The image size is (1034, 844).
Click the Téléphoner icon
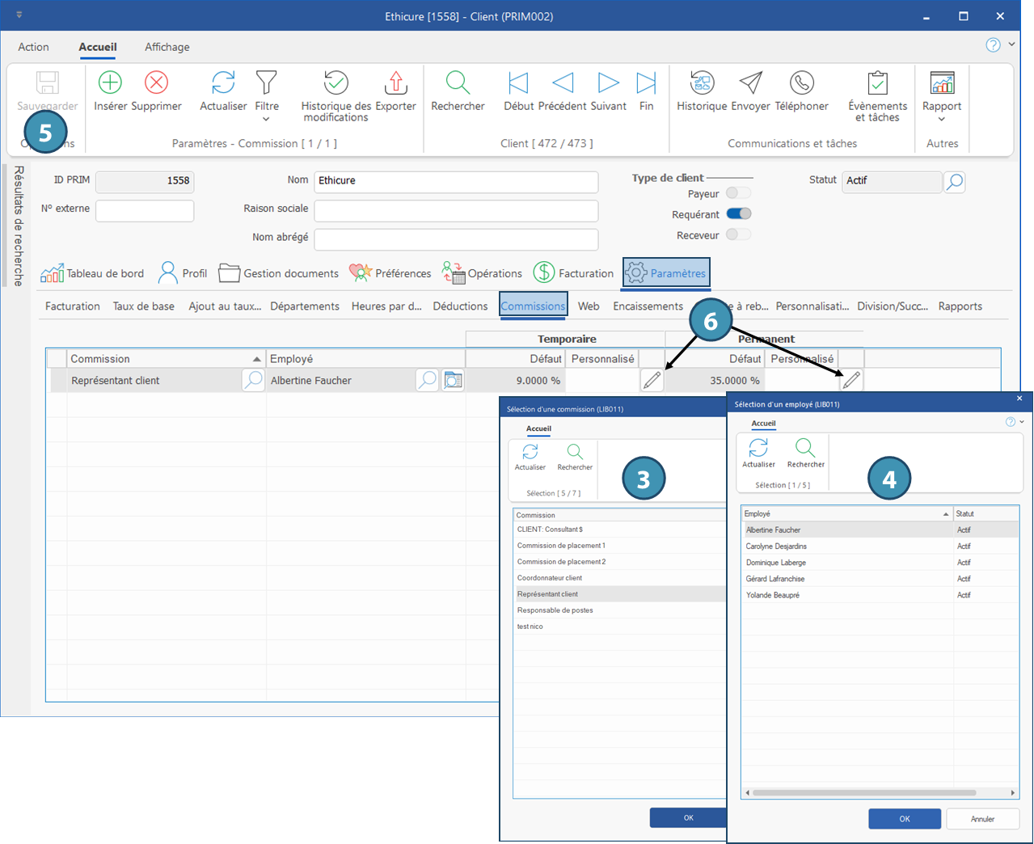click(801, 83)
